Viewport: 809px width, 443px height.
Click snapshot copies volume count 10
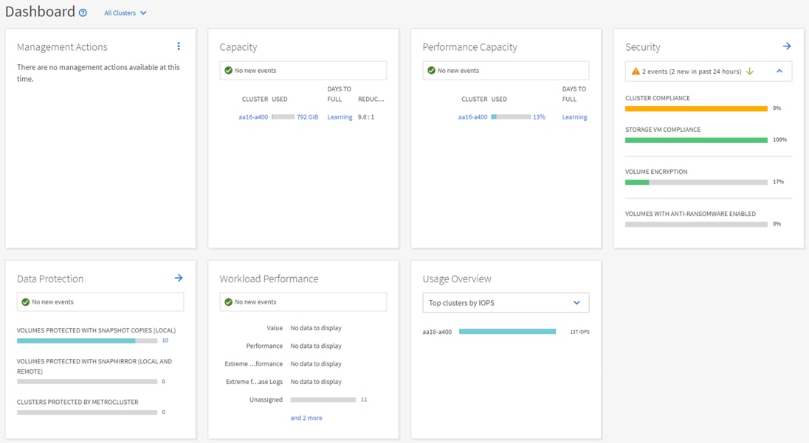[x=165, y=341]
